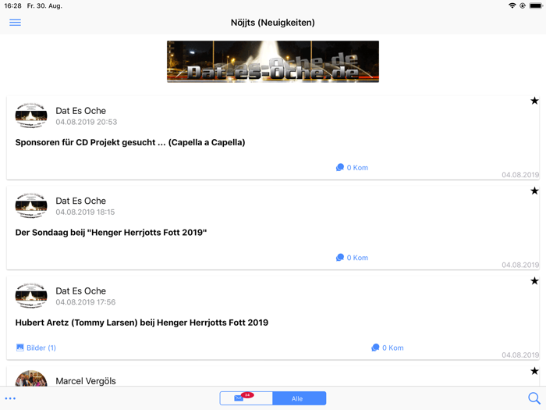
Task: Tap the author name Marcel Vergöls
Action: 86,381
